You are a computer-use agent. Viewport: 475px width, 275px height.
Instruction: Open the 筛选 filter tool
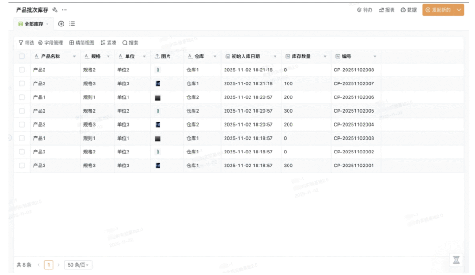26,43
